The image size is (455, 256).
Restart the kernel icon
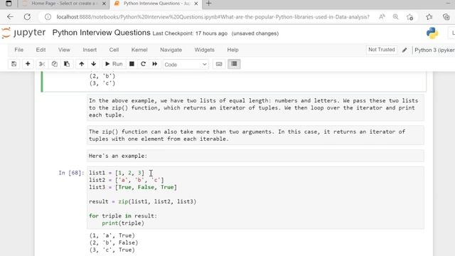tap(143, 64)
